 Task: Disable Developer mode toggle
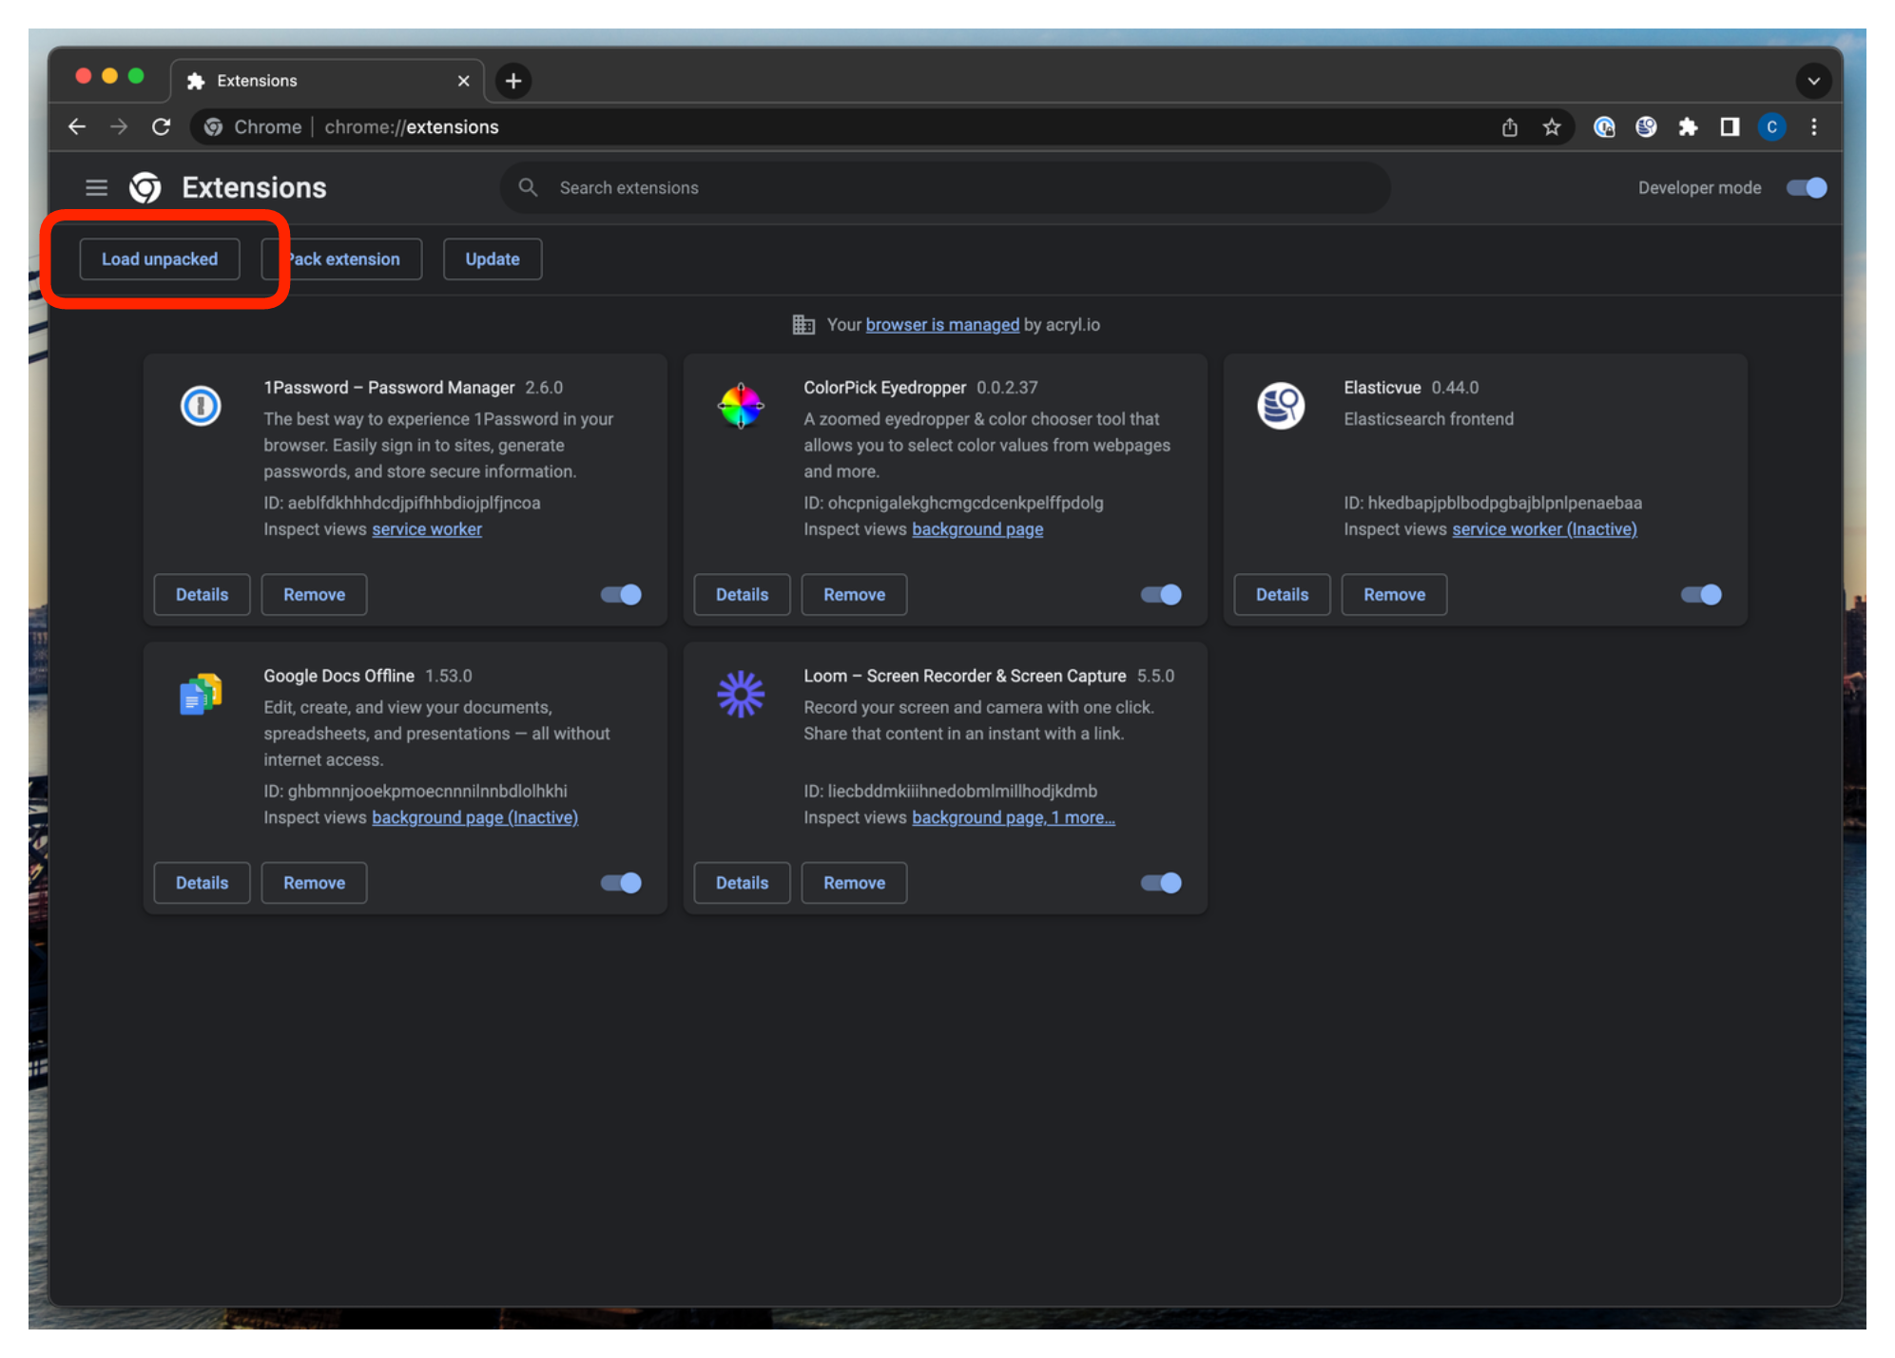tap(1806, 187)
